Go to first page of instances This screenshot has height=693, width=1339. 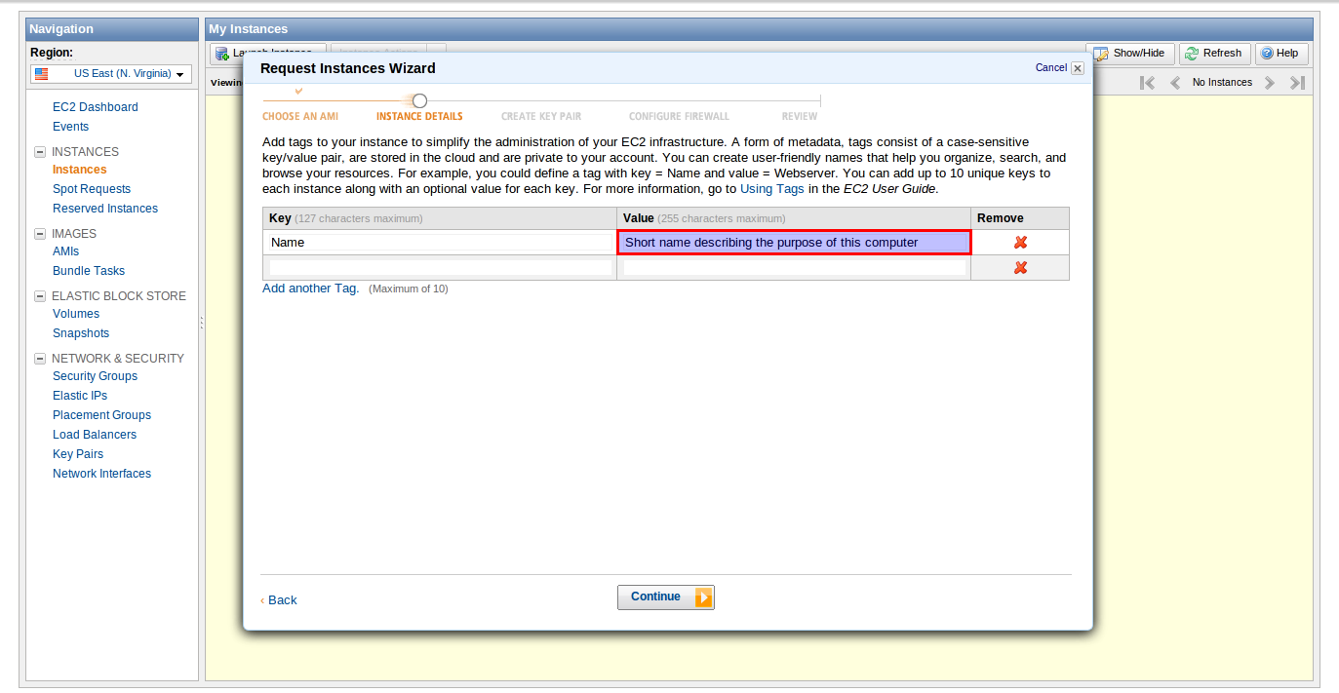(1148, 83)
